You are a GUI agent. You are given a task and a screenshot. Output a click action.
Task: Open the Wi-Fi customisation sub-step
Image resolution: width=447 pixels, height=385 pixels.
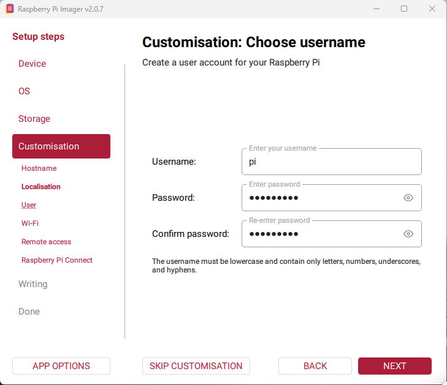coord(30,223)
